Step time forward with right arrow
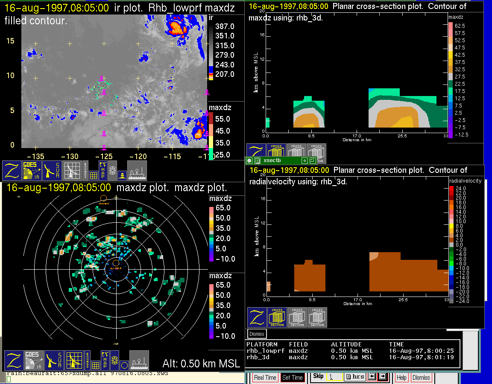 tap(383, 377)
